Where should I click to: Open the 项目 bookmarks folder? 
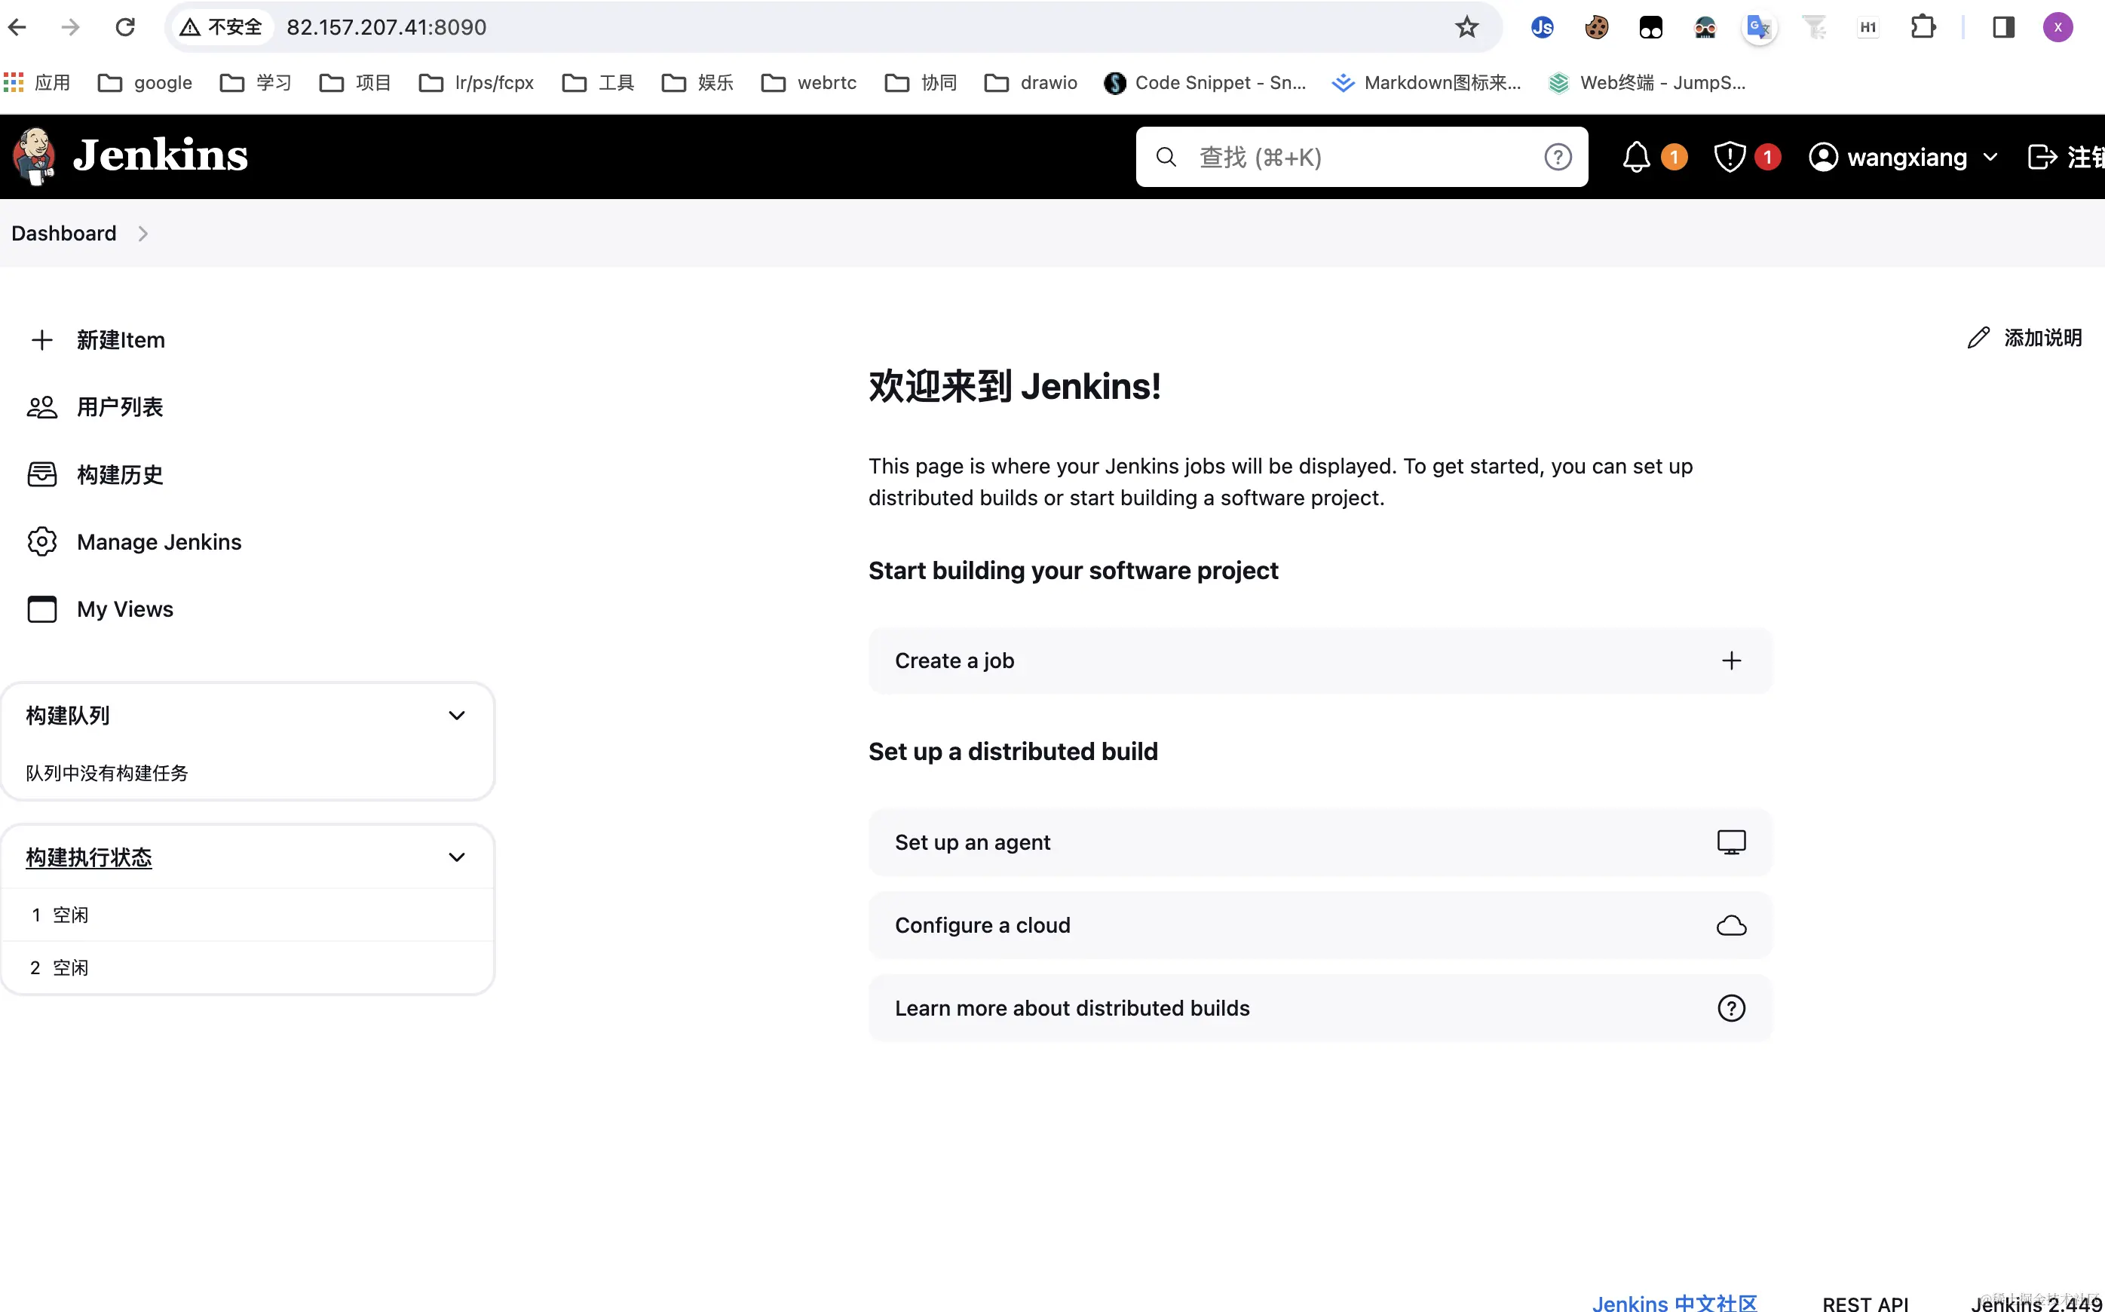355,82
